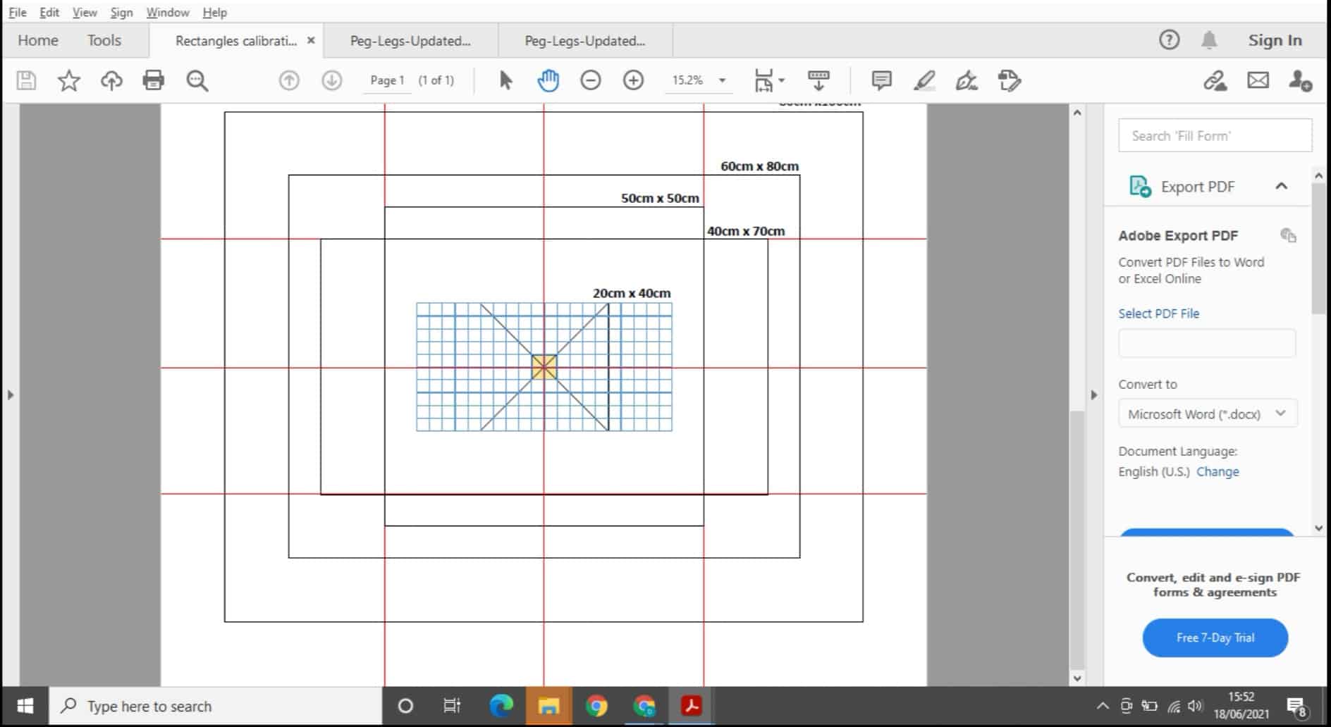Select the Highlight text pen tool
Viewport: 1331px width, 727px height.
924,80
